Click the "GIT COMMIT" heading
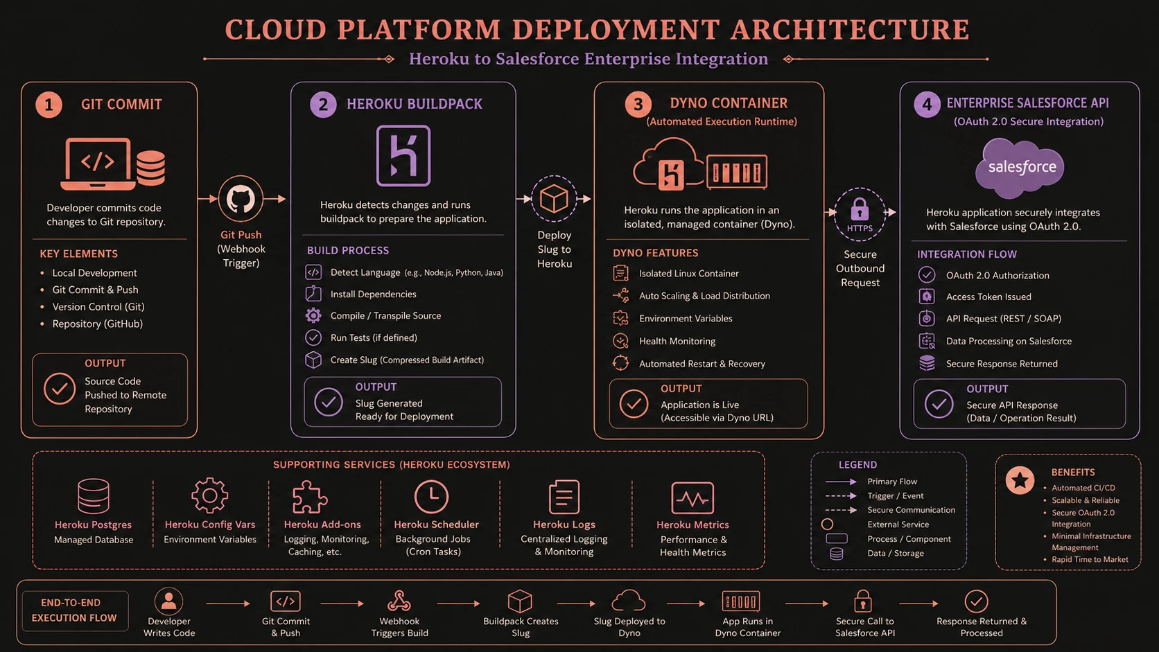This screenshot has width=1159, height=652. point(121,105)
